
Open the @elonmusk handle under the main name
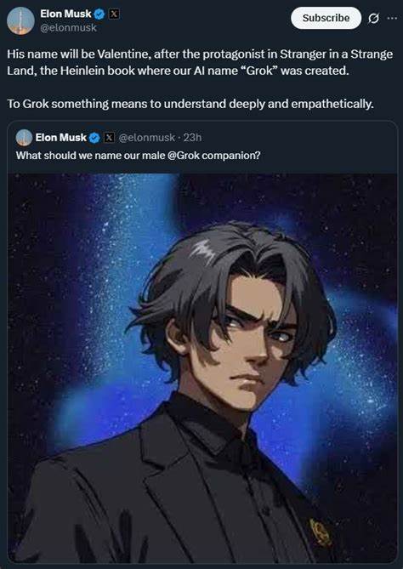click(x=69, y=28)
